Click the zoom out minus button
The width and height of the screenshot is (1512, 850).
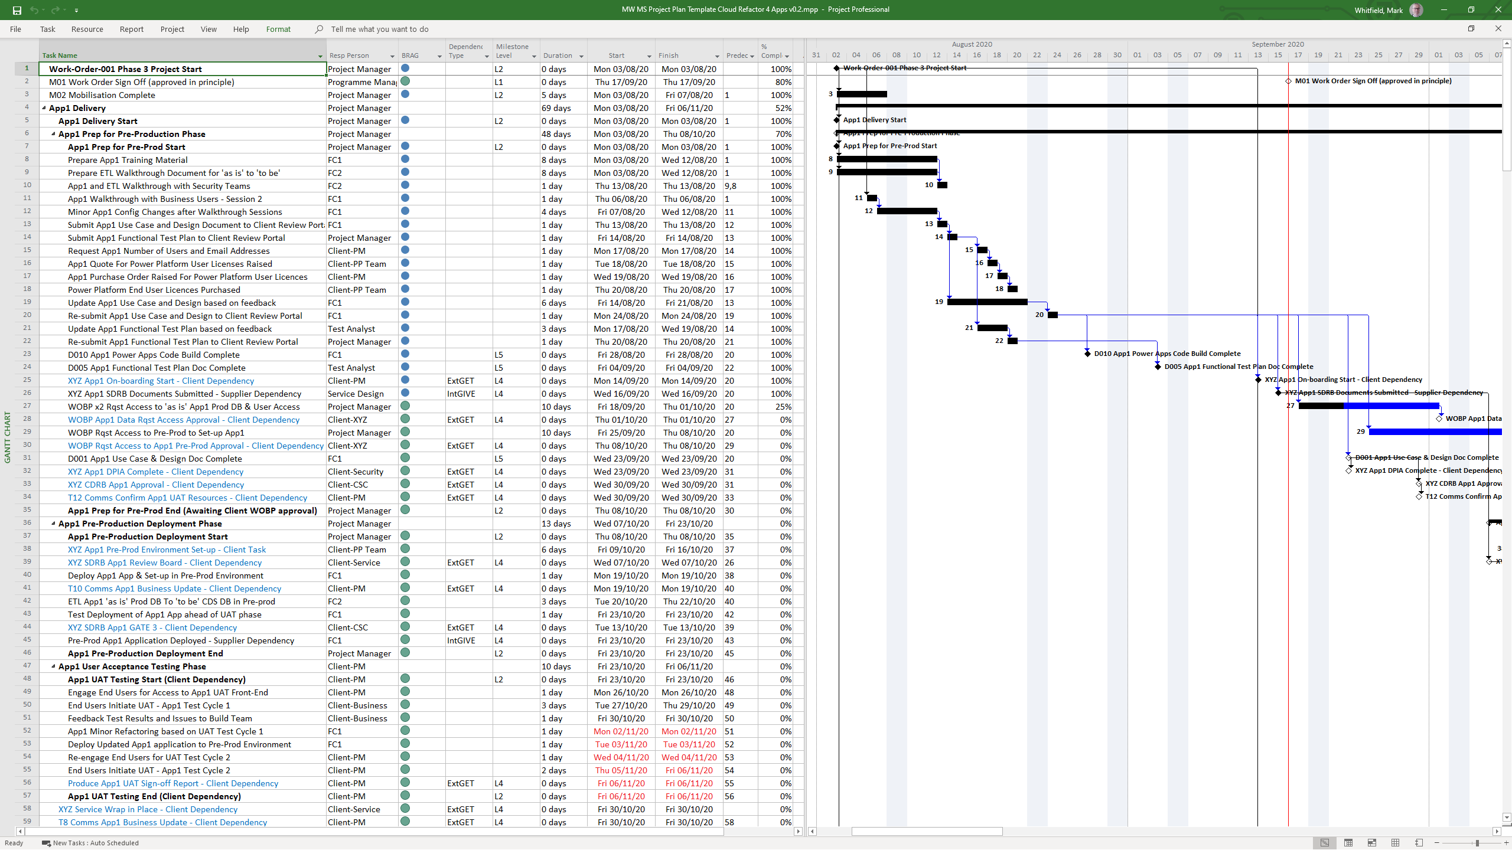(1437, 843)
